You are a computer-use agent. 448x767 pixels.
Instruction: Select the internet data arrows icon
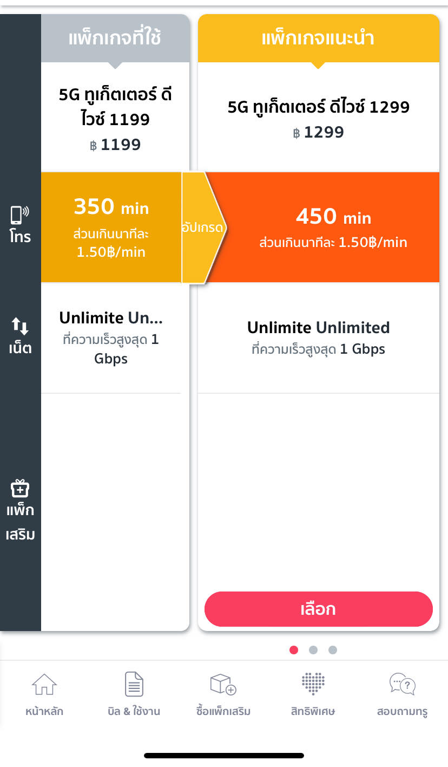20,327
